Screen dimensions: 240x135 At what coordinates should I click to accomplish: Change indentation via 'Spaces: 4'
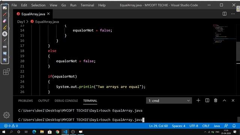tap(178, 126)
